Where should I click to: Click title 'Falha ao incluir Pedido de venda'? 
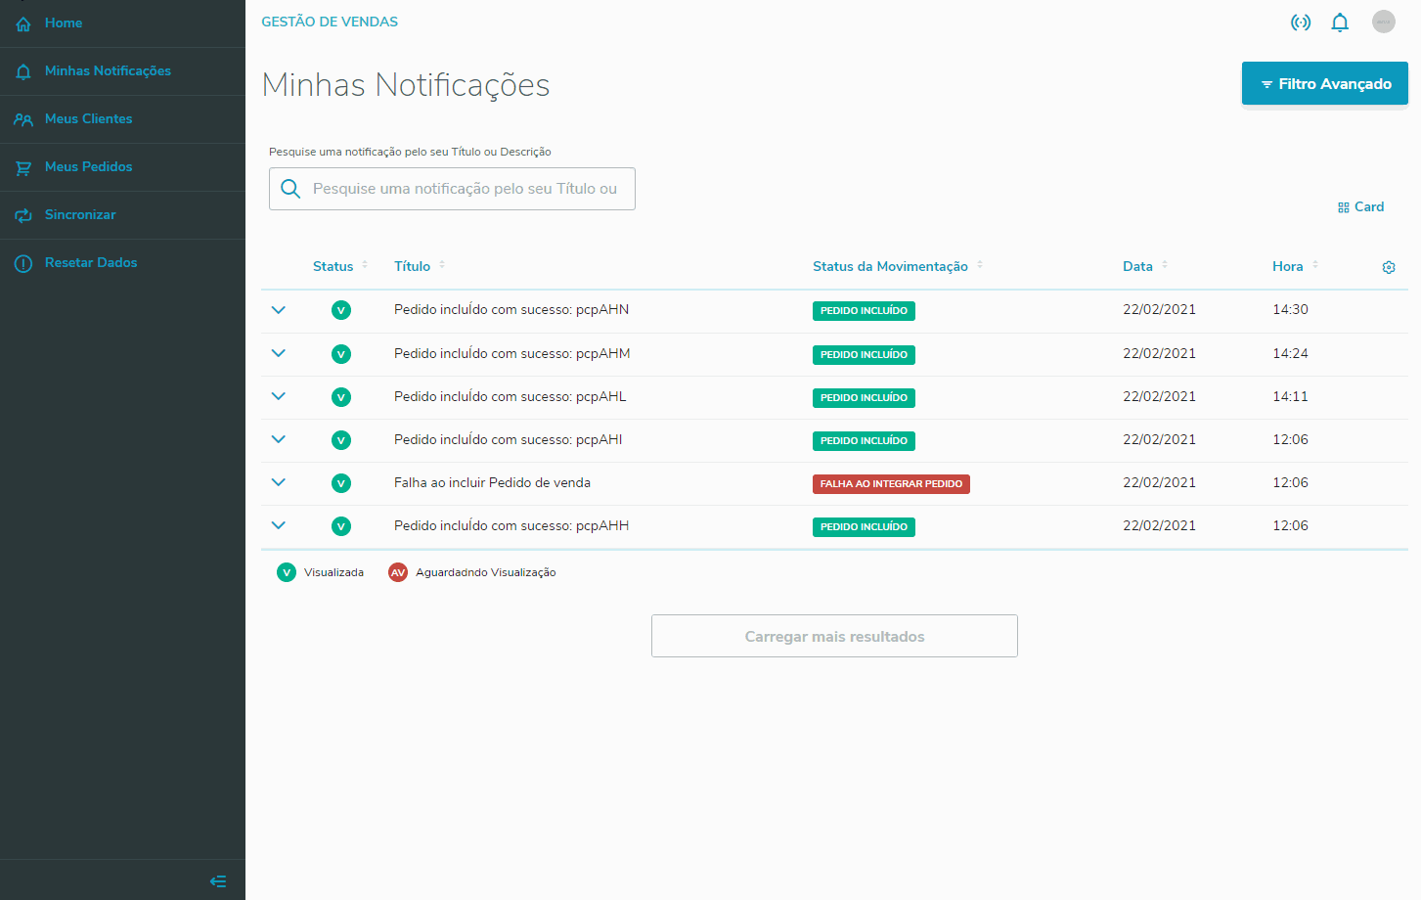pyautogui.click(x=492, y=483)
